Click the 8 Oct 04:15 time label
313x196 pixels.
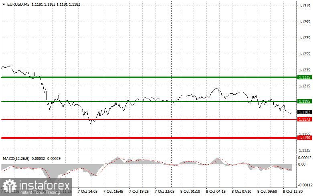216,192
